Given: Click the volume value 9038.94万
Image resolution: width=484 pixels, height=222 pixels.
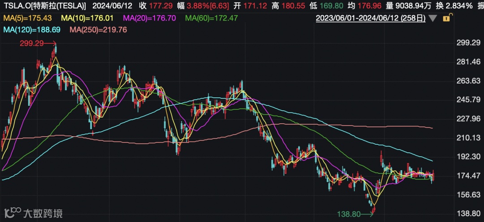Looking at the screenshot, I should click(x=414, y=5).
